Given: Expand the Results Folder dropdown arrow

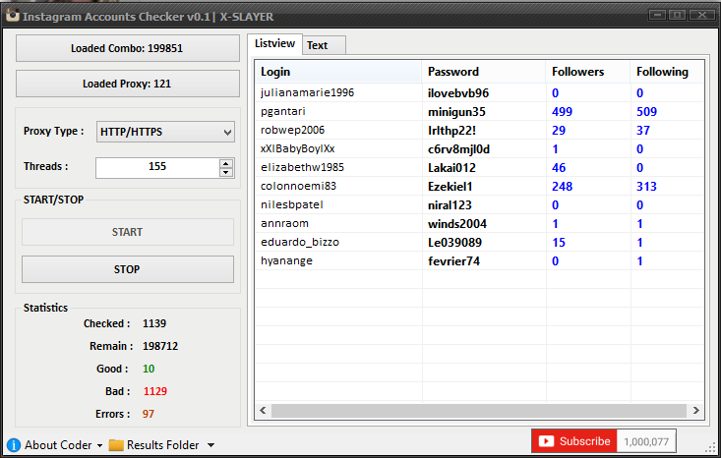Looking at the screenshot, I should pos(210,445).
